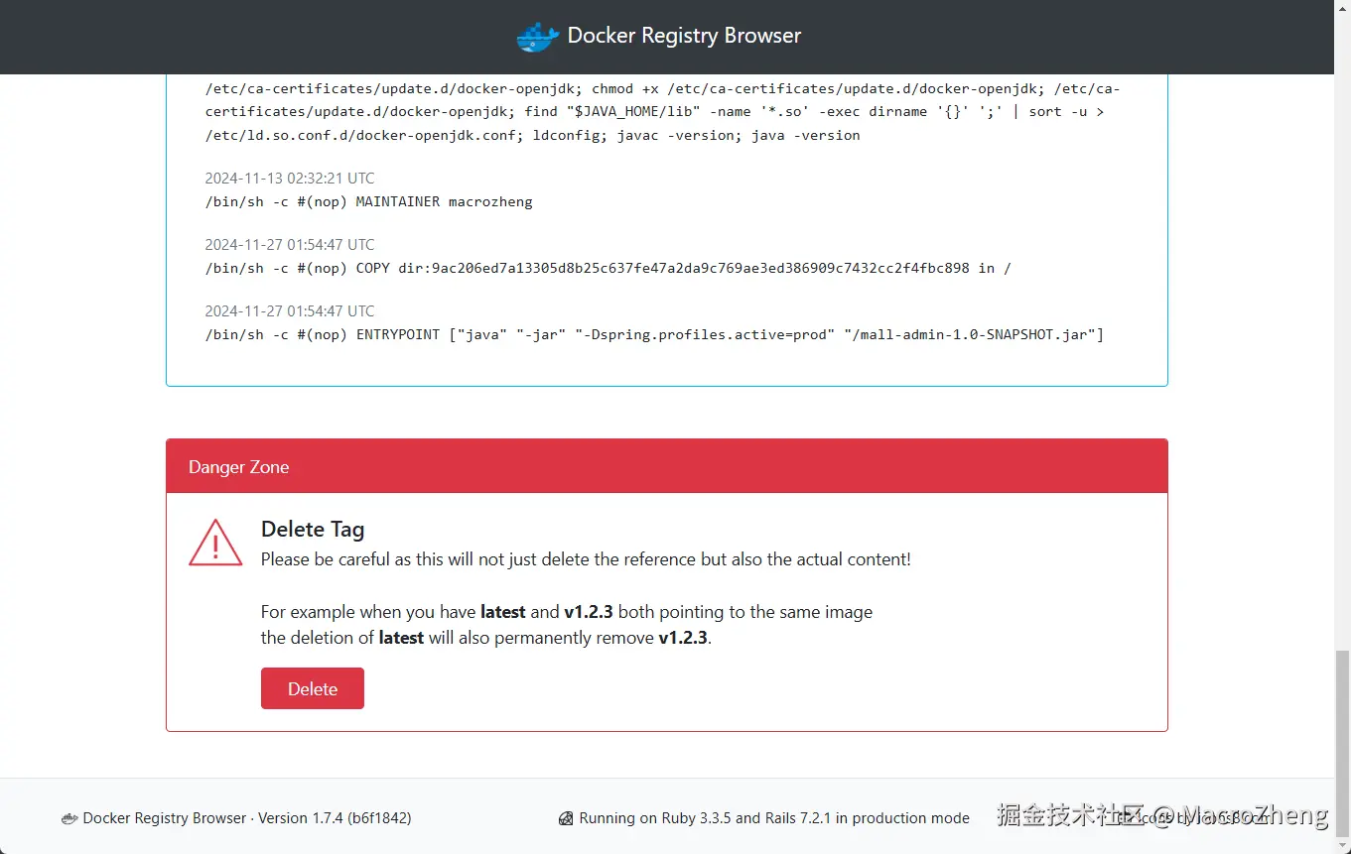This screenshot has height=854, width=1351.
Task: Click the Docker whale logo in header
Action: [538, 37]
